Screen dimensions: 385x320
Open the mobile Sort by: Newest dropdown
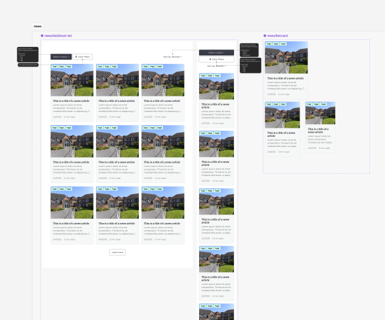[x=217, y=66]
